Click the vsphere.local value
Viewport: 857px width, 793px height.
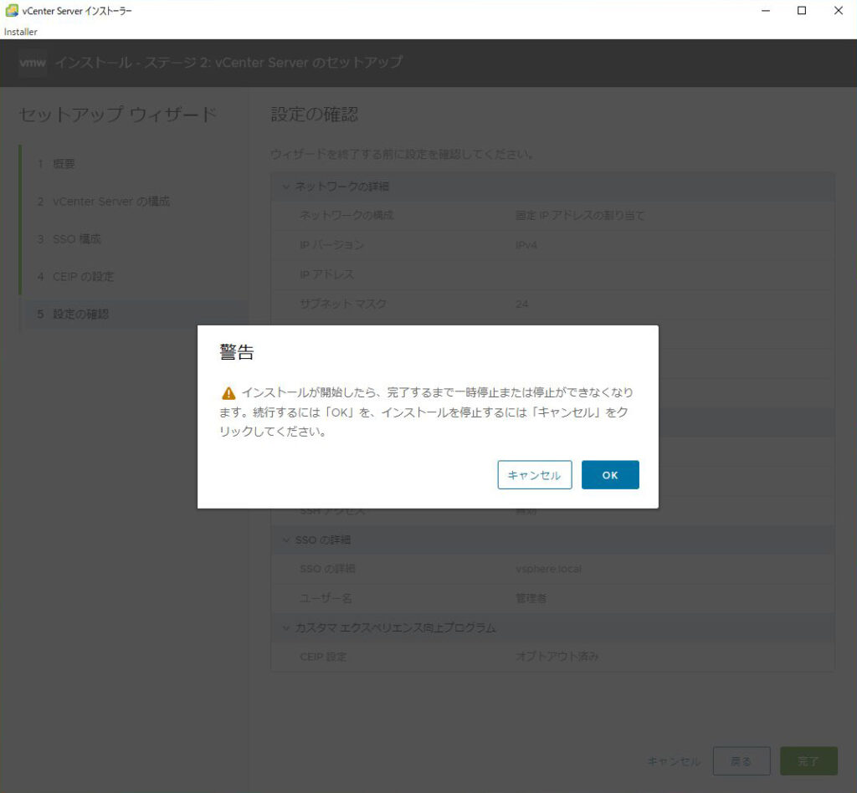(x=549, y=569)
